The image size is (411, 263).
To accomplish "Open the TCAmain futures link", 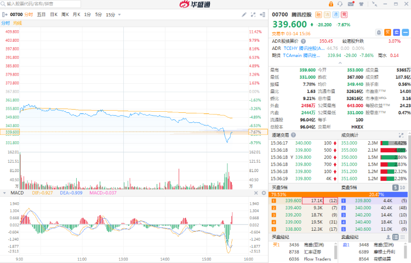I will click(x=301, y=55).
